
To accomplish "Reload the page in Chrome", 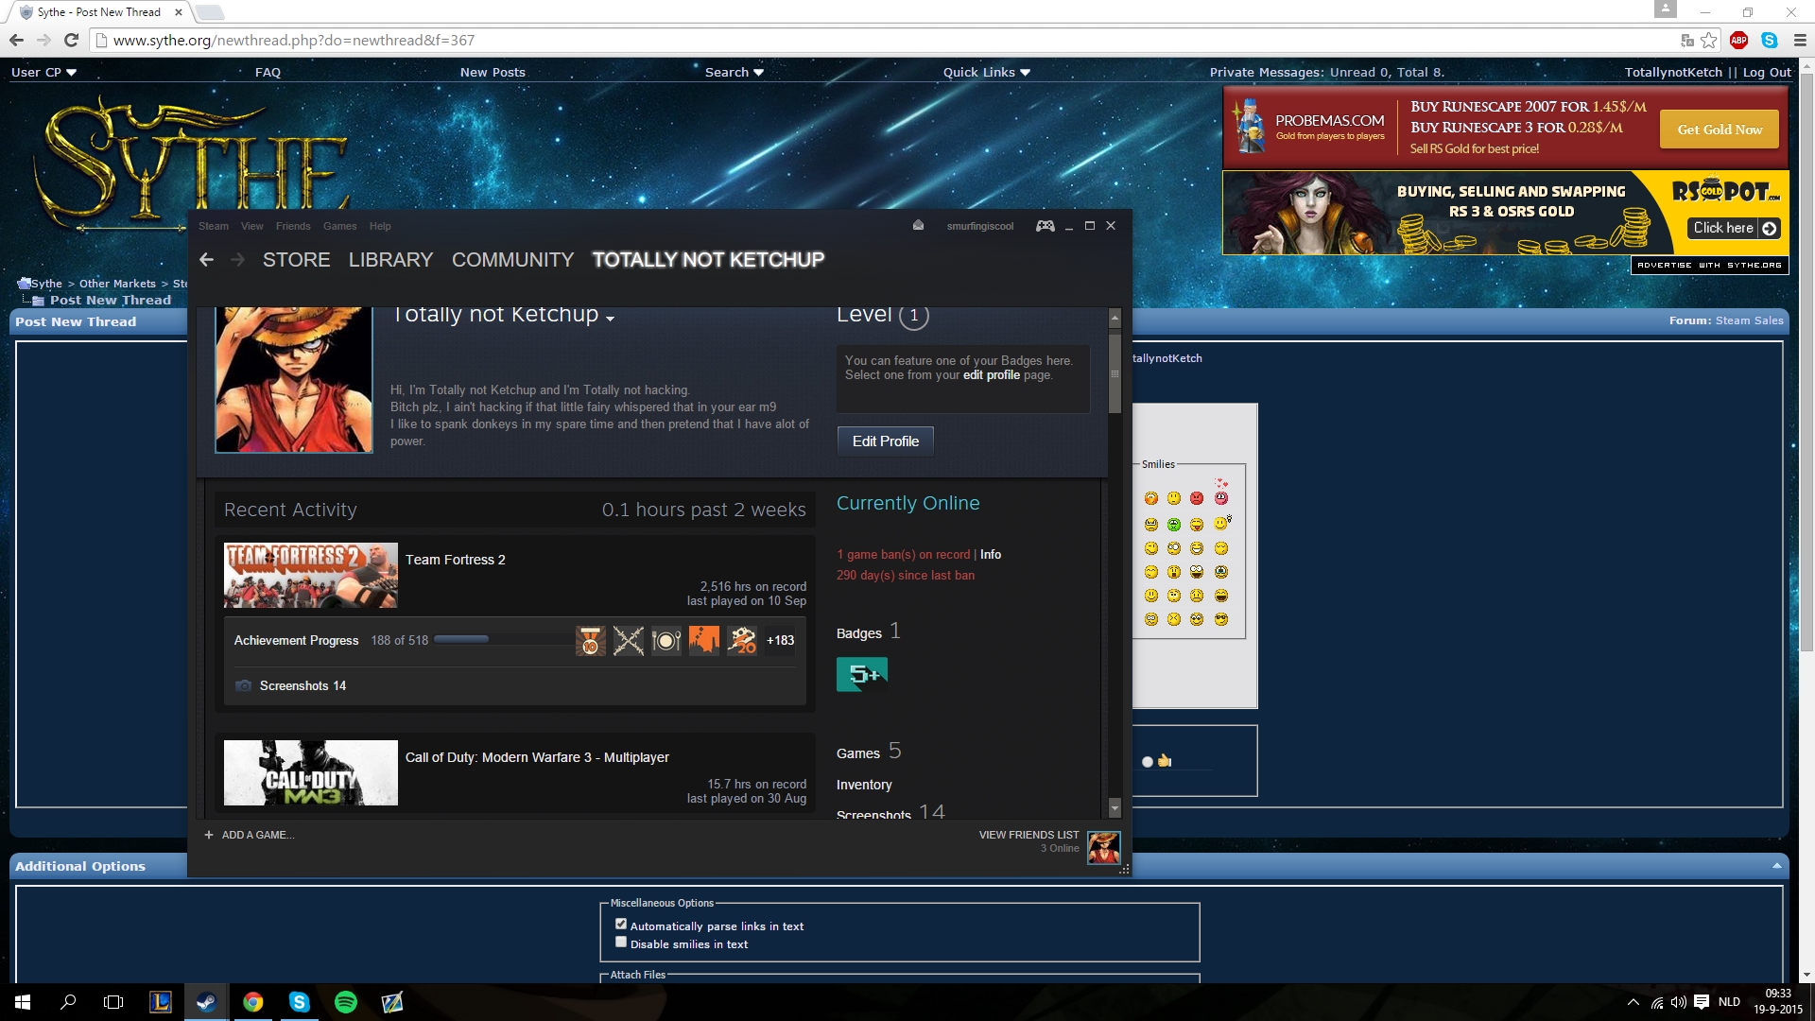I will [x=71, y=40].
